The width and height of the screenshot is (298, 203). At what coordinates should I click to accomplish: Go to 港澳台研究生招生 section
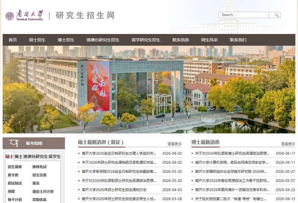(x=103, y=40)
